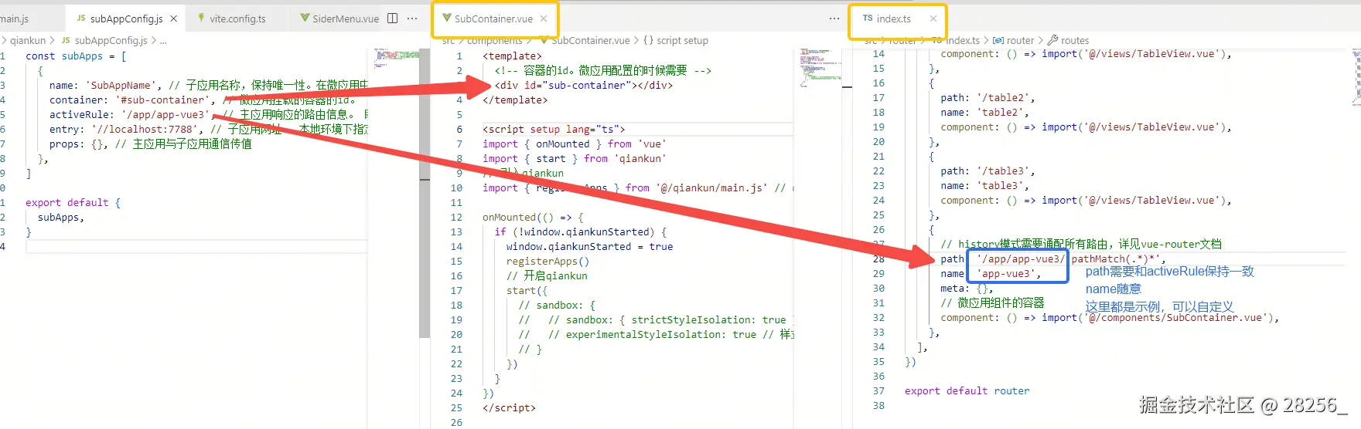The width and height of the screenshot is (1361, 429).
Task: Close the subAppConfig.js tab
Action: pyautogui.click(x=173, y=19)
